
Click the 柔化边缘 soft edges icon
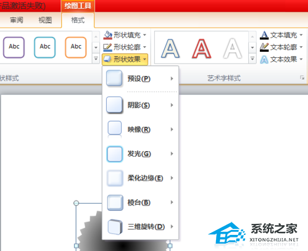(x=115, y=178)
